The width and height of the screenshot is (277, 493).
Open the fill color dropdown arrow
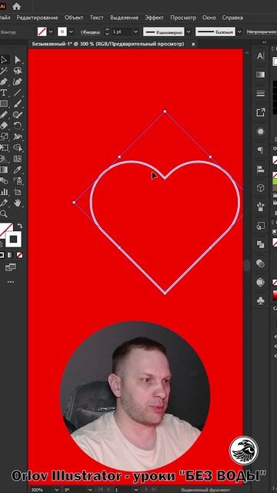[51, 32]
